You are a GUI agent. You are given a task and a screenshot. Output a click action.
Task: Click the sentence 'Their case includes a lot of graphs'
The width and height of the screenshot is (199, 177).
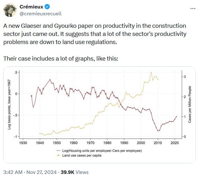click(x=61, y=58)
